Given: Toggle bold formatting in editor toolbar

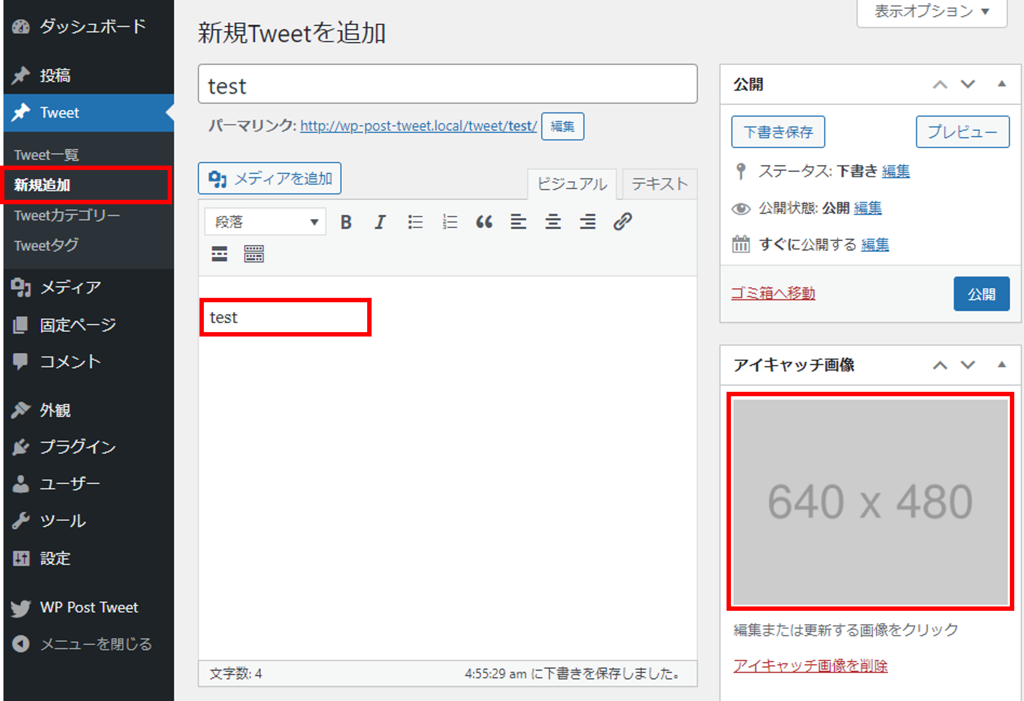Looking at the screenshot, I should pyautogui.click(x=346, y=222).
